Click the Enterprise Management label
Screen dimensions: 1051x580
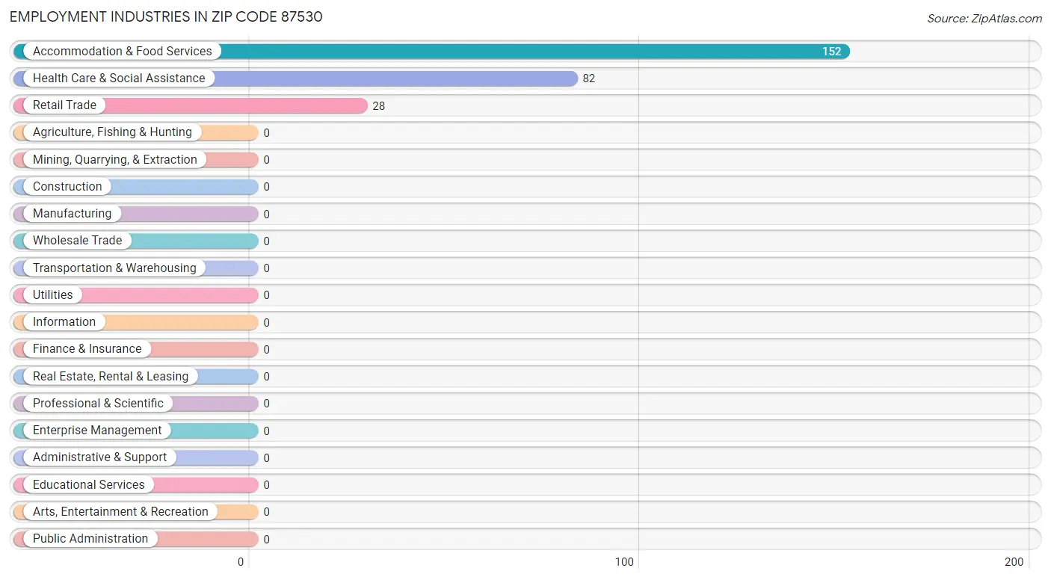[x=97, y=430]
